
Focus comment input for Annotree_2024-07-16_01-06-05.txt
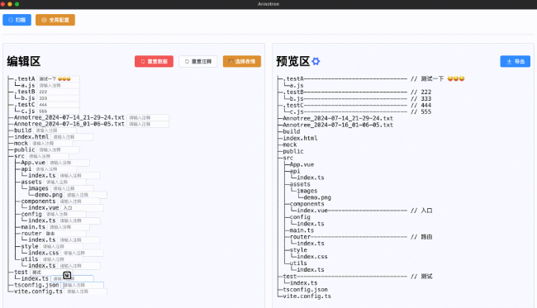pos(148,124)
